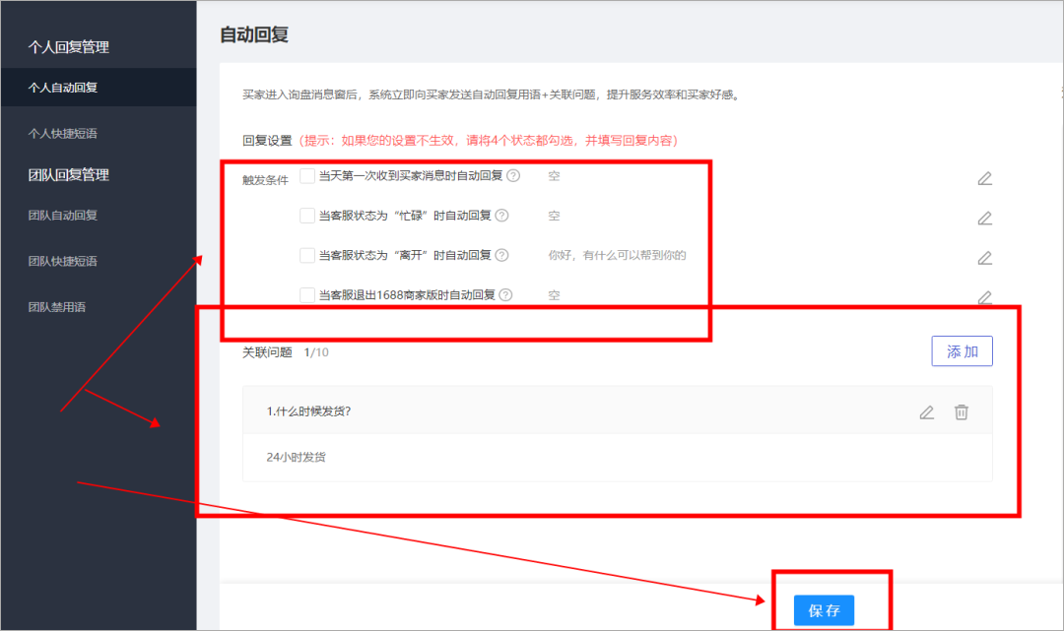Click the 添加 button

tap(962, 351)
